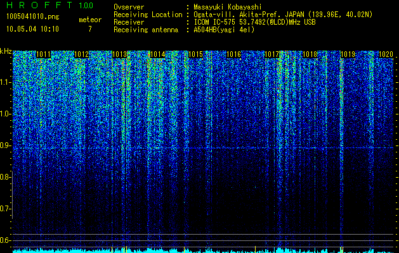This screenshot has height=253, width=399.
Task: Click the 1020 time marker
Action: click(386, 54)
